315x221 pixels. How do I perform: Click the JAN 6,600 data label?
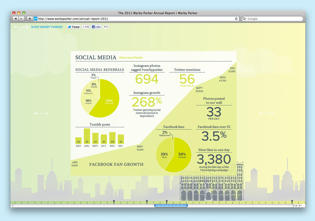(x=75, y=164)
